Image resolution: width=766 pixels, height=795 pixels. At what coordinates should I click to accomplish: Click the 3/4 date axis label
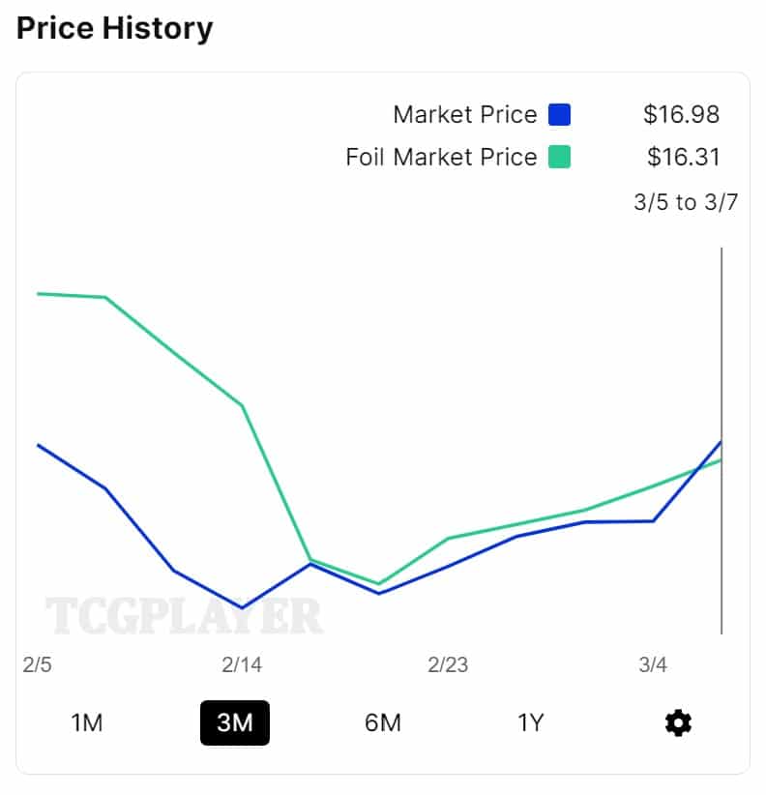pos(652,665)
